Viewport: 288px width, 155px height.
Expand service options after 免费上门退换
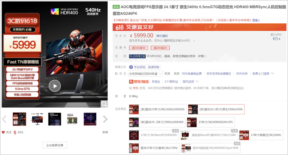(273, 73)
